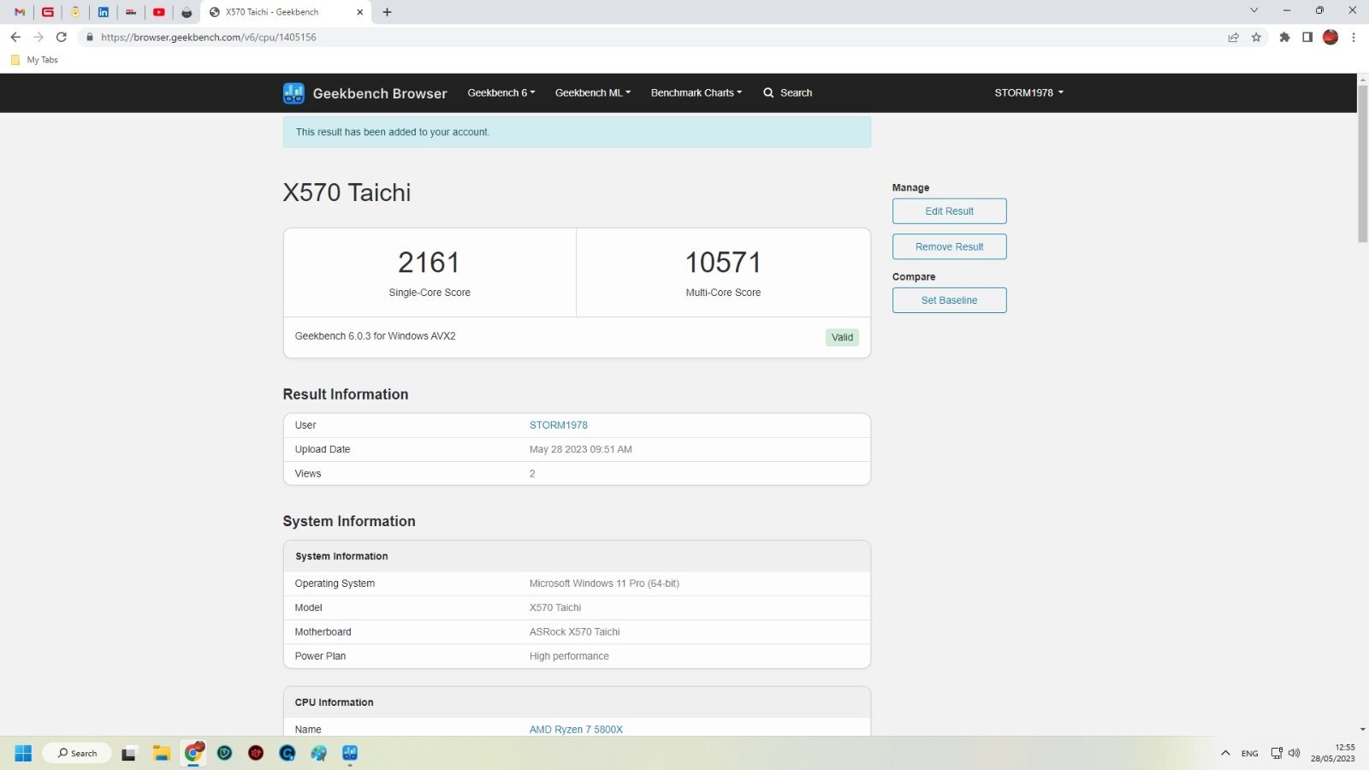Viewport: 1369px width, 770px height.
Task: Click the page vertical scrollbar thumb
Action: (x=1362, y=163)
